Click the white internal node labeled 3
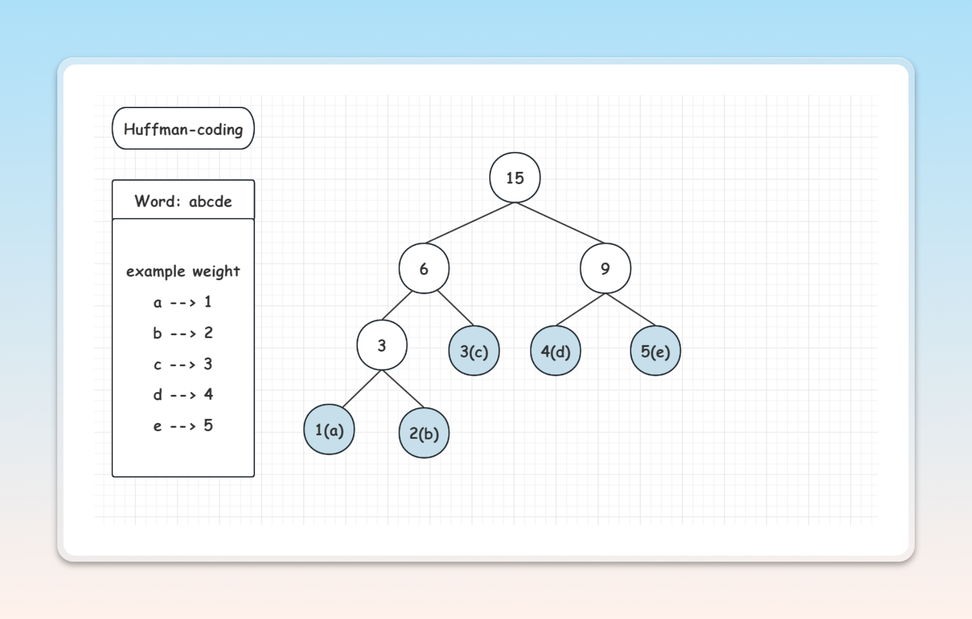 pyautogui.click(x=382, y=345)
